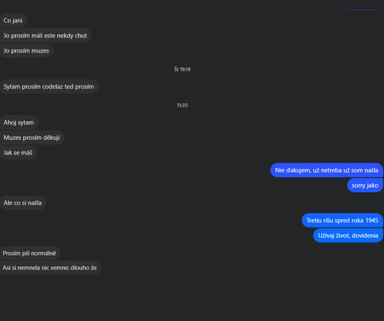Image resolution: width=384 pixels, height=321 pixels.
Task: Click the "Co jani" message bubble
Action: tap(13, 21)
